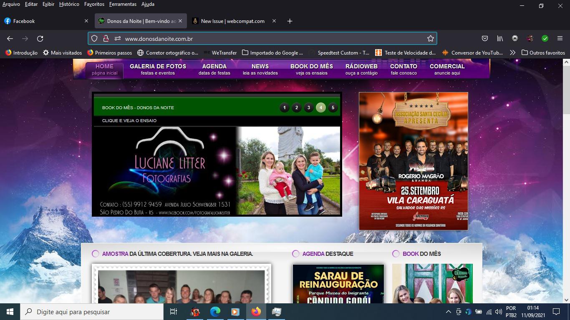Viewport: 570px width, 320px height.
Task: Open the NEWS leia as novidades page
Action: click(260, 70)
